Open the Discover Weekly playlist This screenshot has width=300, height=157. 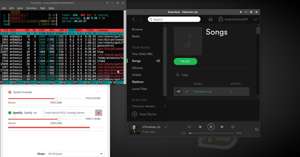click(143, 106)
